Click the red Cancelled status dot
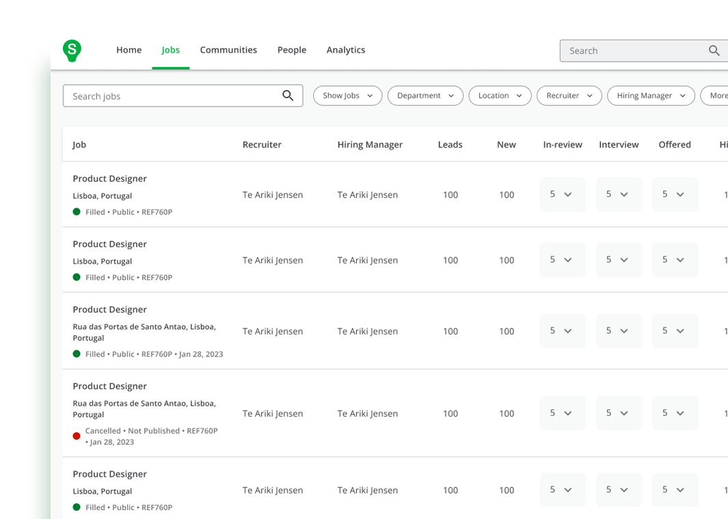This screenshot has height=519, width=728. click(x=77, y=436)
